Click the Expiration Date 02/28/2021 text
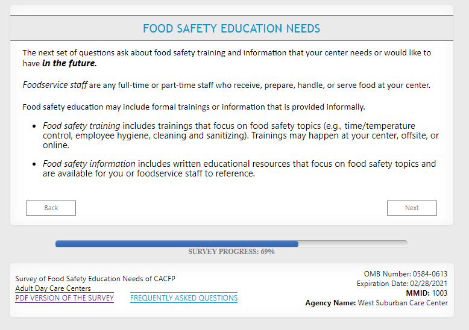The image size is (469, 330). (401, 284)
